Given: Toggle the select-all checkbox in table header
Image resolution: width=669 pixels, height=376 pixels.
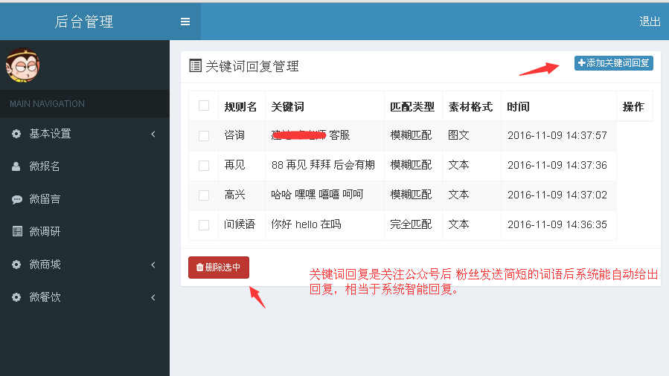Looking at the screenshot, I should pos(204,106).
